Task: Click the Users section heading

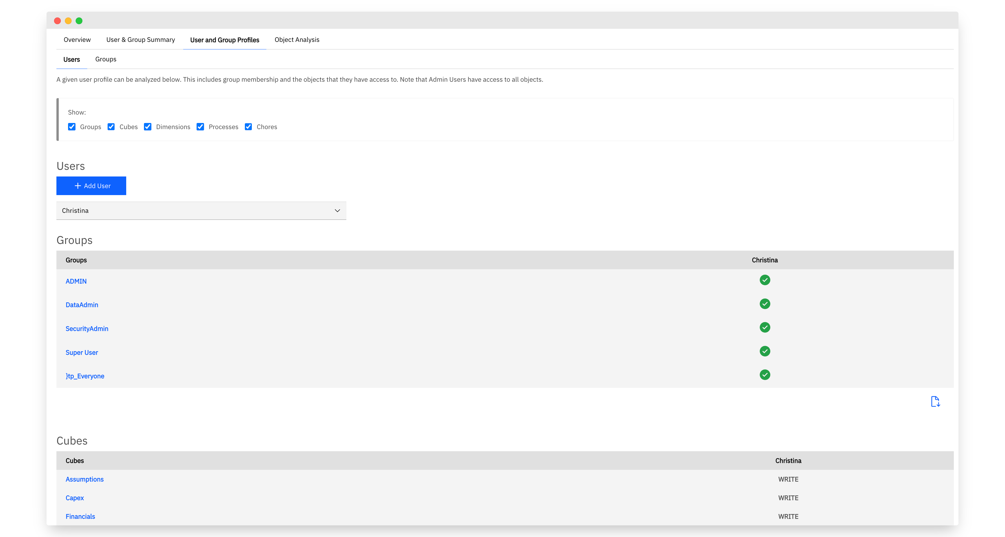Action: point(71,166)
